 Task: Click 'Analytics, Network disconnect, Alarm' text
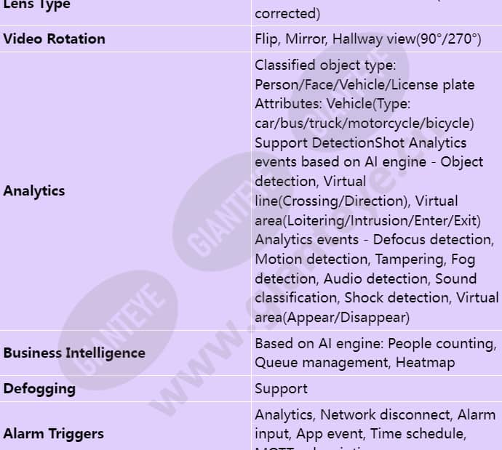[375, 415]
